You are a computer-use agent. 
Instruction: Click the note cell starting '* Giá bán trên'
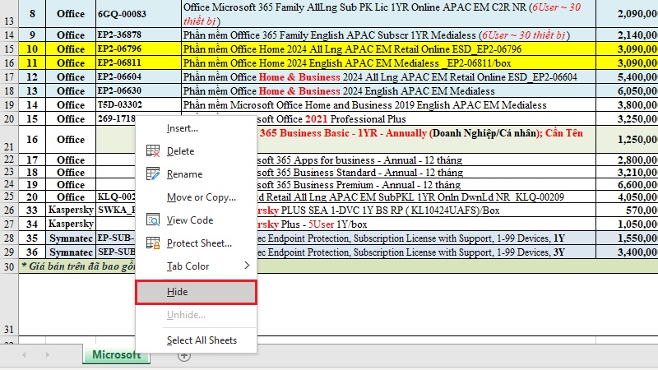tap(77, 266)
